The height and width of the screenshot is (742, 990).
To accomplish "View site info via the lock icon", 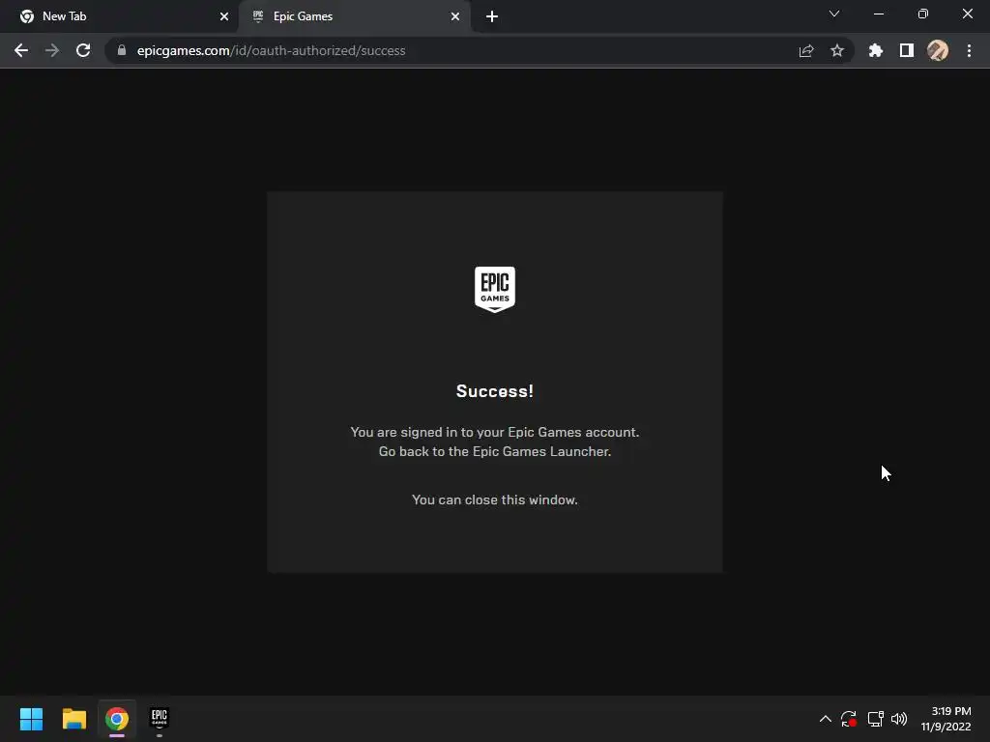I will click(x=122, y=50).
